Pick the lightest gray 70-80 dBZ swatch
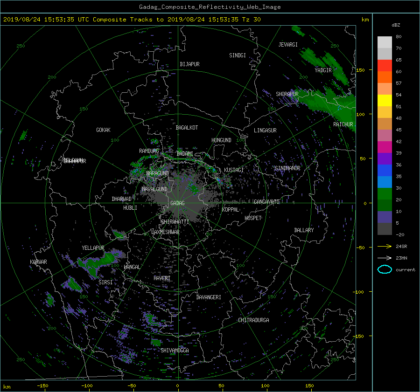420x392 pixels. (385, 42)
